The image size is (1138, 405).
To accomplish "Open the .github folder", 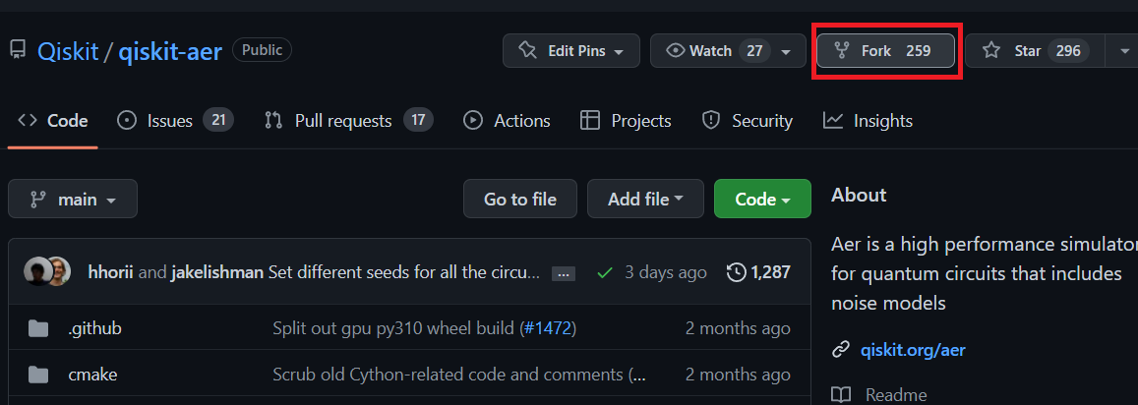I will point(94,328).
